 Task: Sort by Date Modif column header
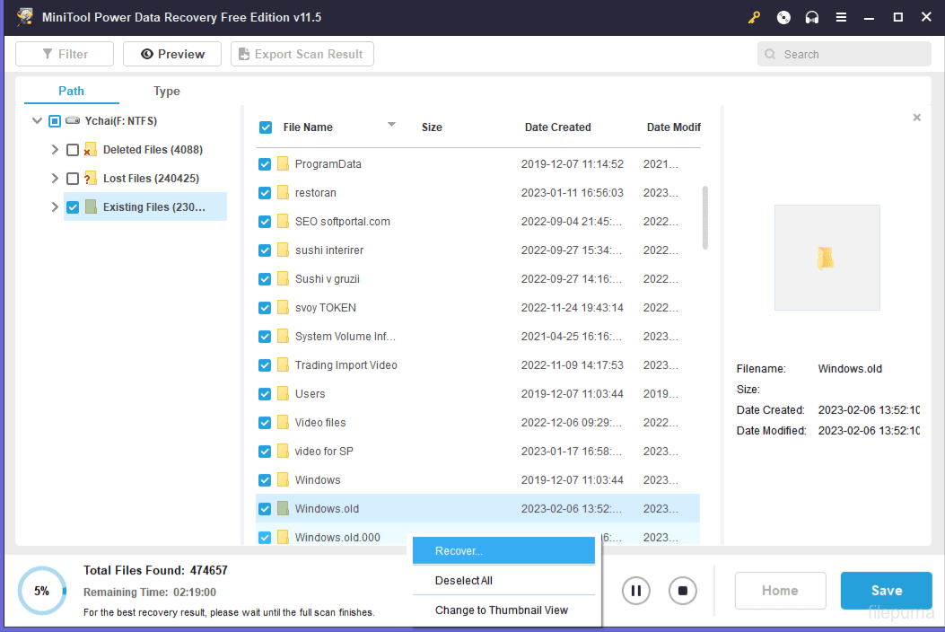pos(673,127)
